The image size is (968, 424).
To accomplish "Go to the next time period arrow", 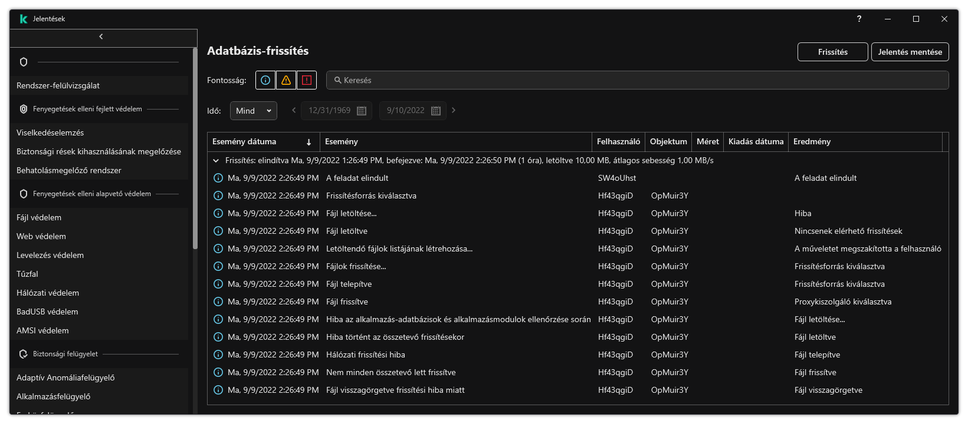I will [x=454, y=110].
